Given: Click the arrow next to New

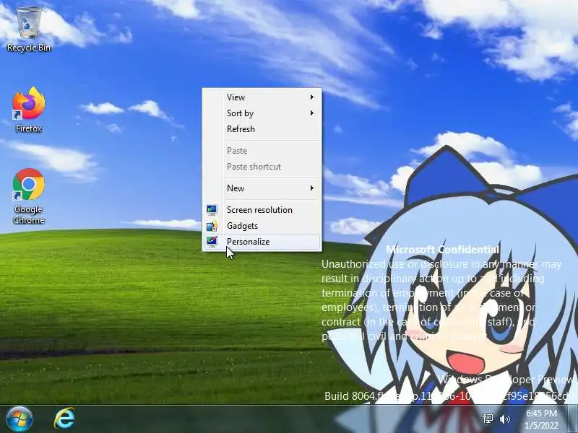Looking at the screenshot, I should (312, 188).
